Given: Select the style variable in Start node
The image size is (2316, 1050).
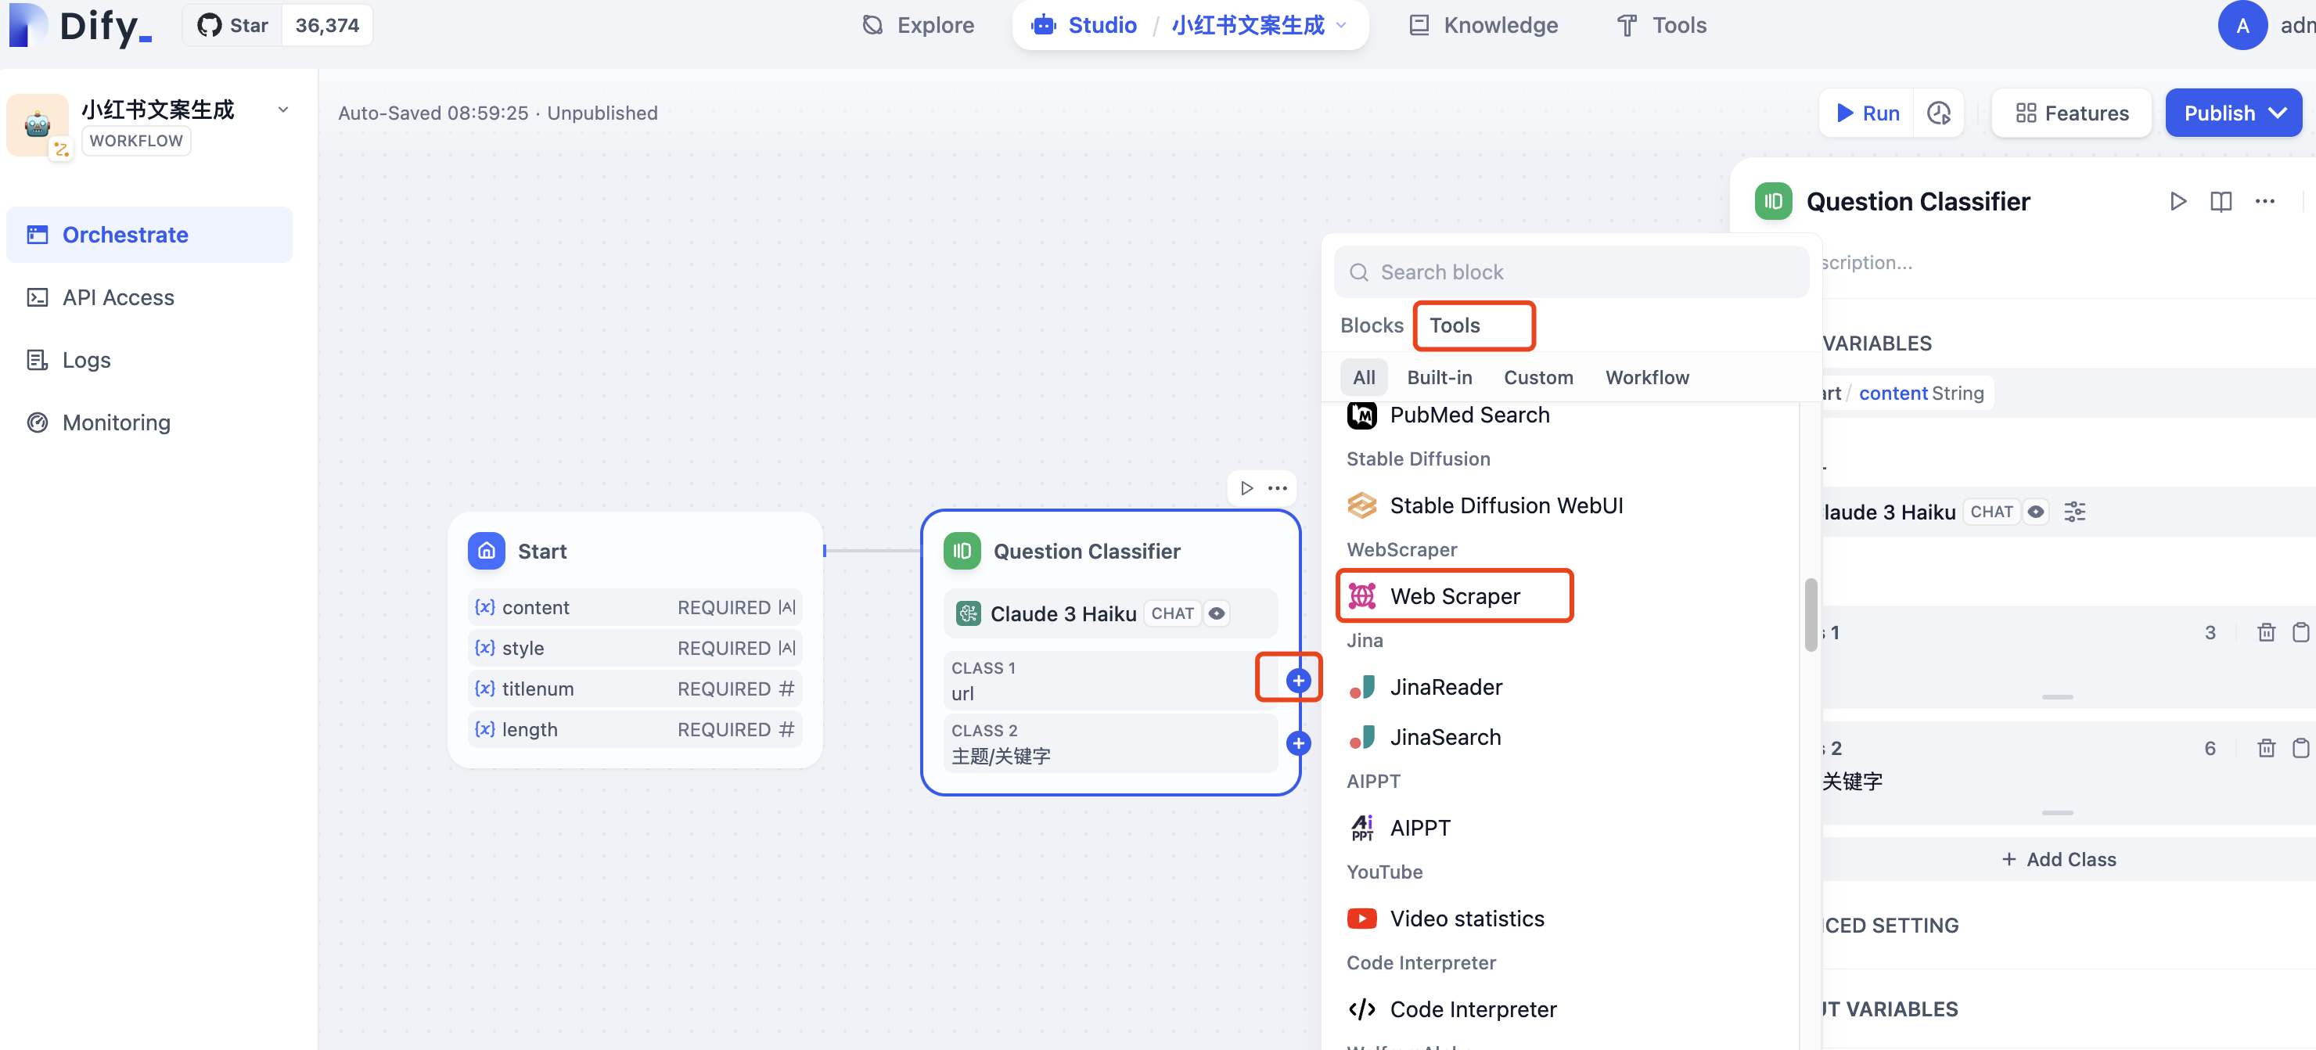Looking at the screenshot, I should click(635, 648).
